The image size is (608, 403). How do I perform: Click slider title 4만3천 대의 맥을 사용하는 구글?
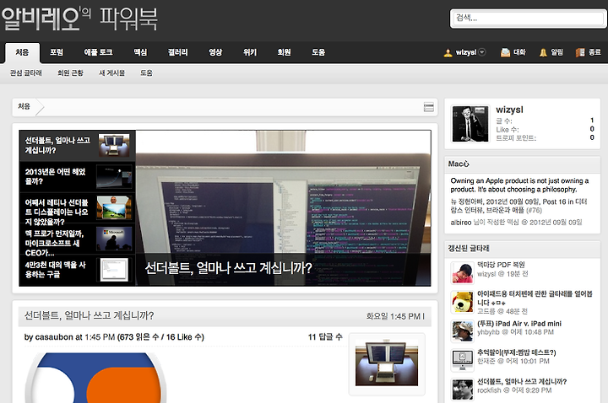(x=55, y=270)
